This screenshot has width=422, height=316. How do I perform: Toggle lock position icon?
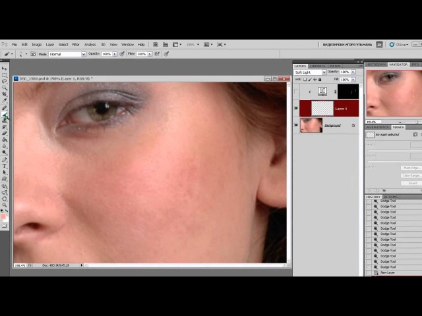pos(315,80)
